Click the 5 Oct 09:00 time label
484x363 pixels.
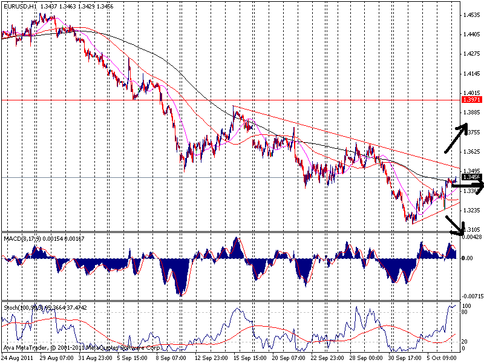pos(442,358)
